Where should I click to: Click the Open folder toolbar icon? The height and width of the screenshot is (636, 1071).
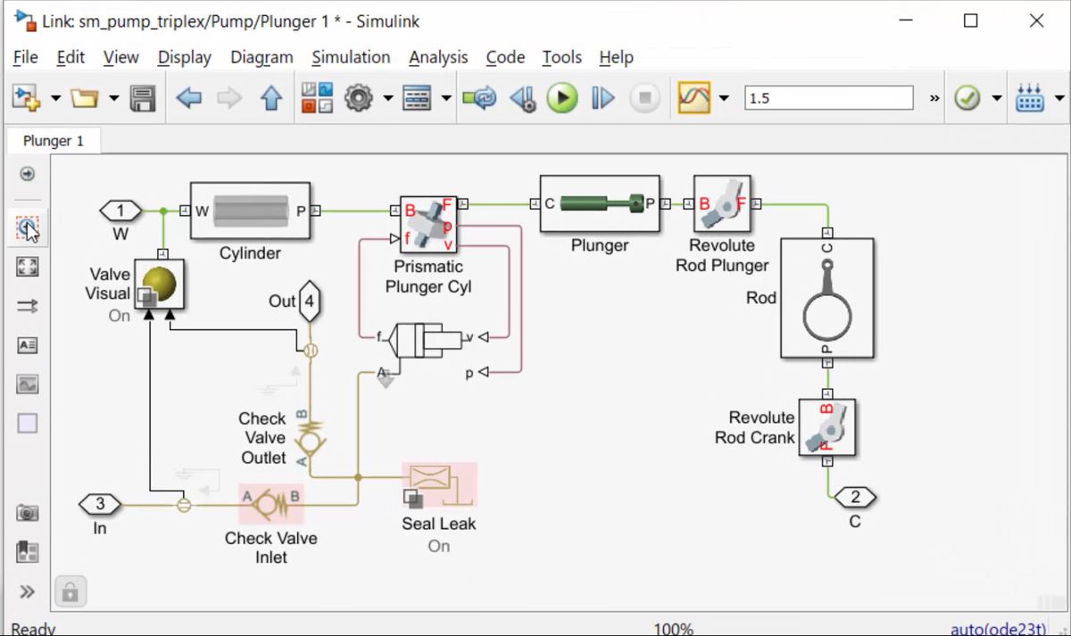tap(84, 98)
